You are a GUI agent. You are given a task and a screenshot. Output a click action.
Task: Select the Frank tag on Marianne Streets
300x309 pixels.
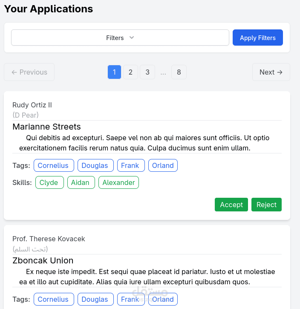[x=130, y=165]
